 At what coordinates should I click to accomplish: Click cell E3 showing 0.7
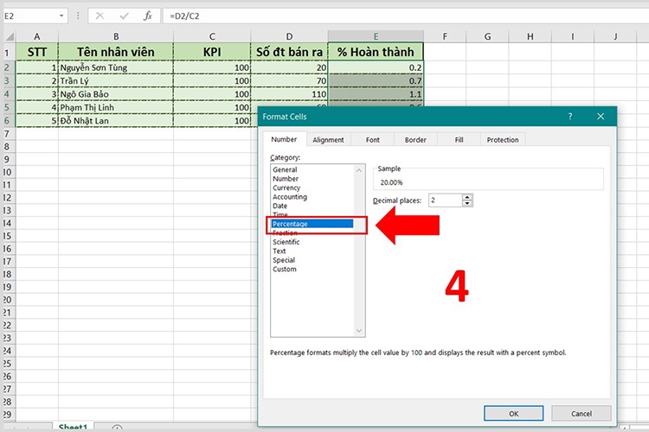click(376, 80)
